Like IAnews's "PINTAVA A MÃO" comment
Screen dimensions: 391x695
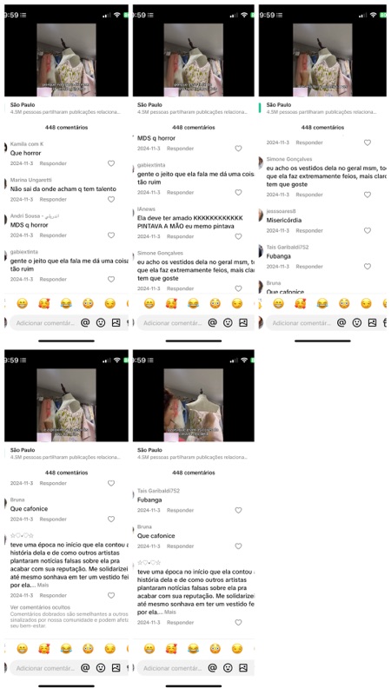pyautogui.click(x=238, y=236)
